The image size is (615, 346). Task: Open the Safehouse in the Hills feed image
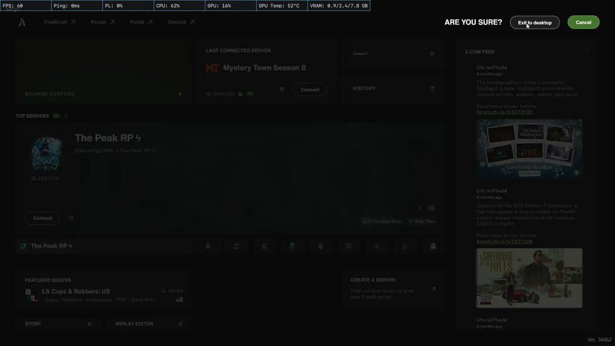click(529, 278)
